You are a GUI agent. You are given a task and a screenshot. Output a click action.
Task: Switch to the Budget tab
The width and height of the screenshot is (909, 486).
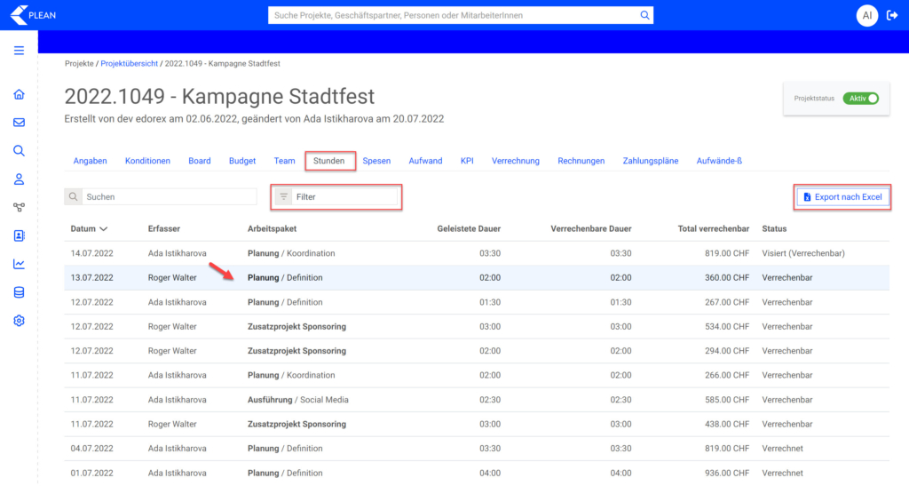point(242,161)
